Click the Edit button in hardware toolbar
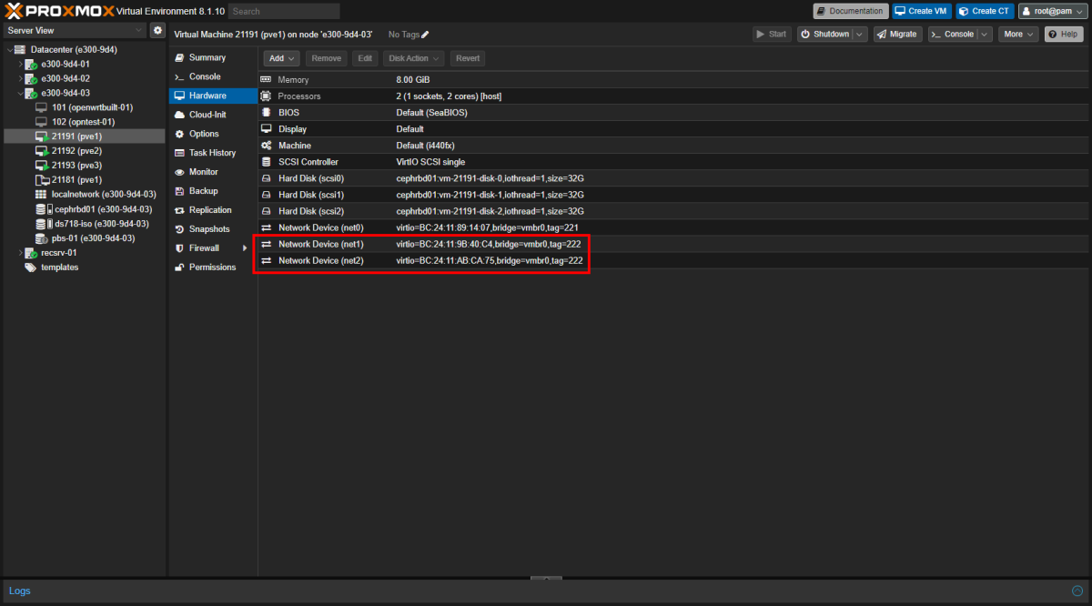Image resolution: width=1092 pixels, height=606 pixels. coord(365,58)
